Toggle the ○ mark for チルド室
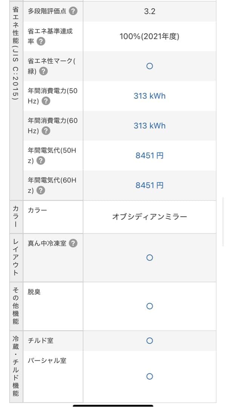The height and width of the screenshot is (407, 226). [149, 340]
